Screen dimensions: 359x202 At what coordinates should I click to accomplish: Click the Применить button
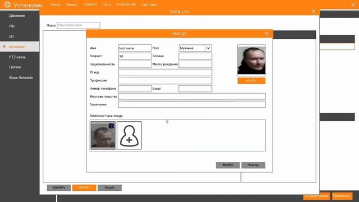point(342,196)
